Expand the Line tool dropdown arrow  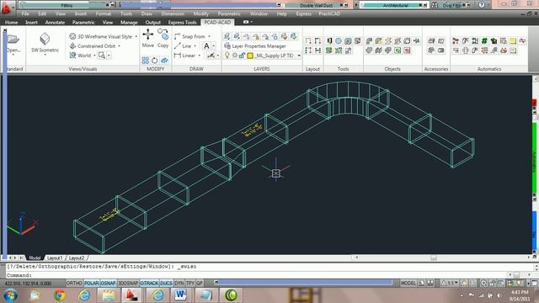point(195,46)
